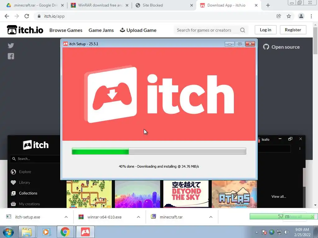Click the address bar URL itch.io/app
The height and width of the screenshot is (238, 318).
[x=54, y=16]
